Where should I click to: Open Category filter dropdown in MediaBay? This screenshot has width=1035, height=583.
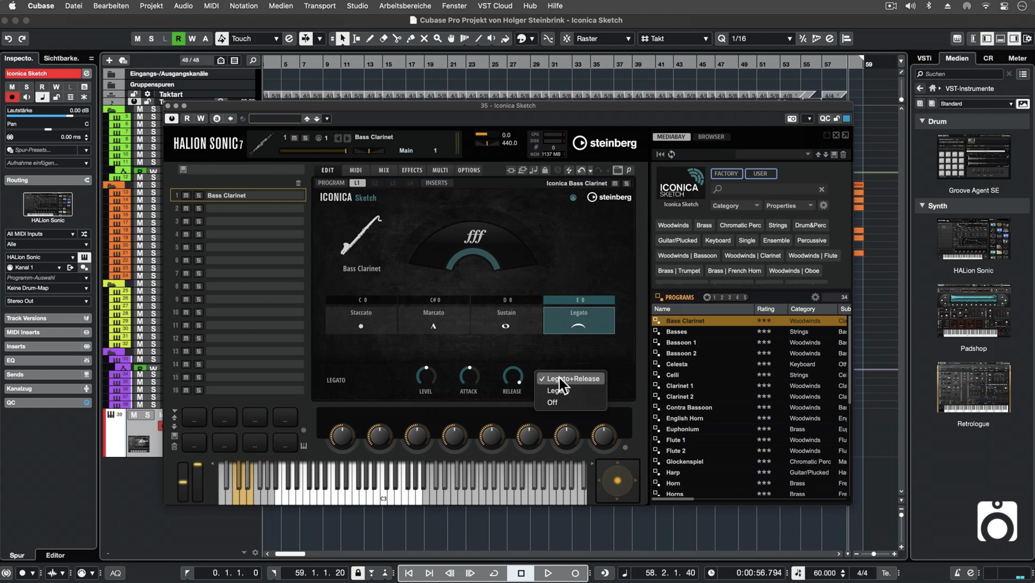click(x=735, y=206)
